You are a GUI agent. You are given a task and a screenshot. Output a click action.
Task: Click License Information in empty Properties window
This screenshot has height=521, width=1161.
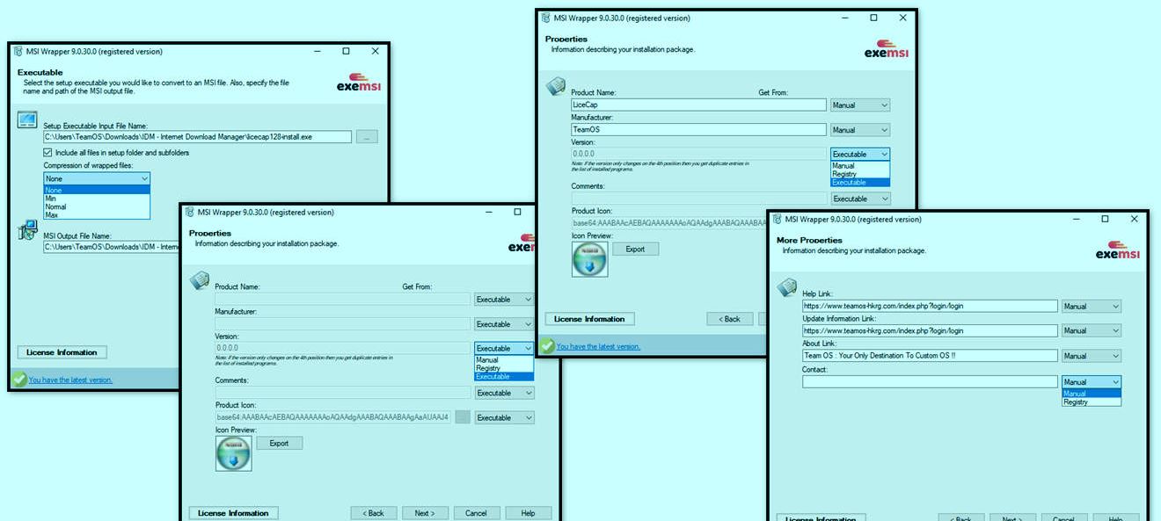point(233,513)
